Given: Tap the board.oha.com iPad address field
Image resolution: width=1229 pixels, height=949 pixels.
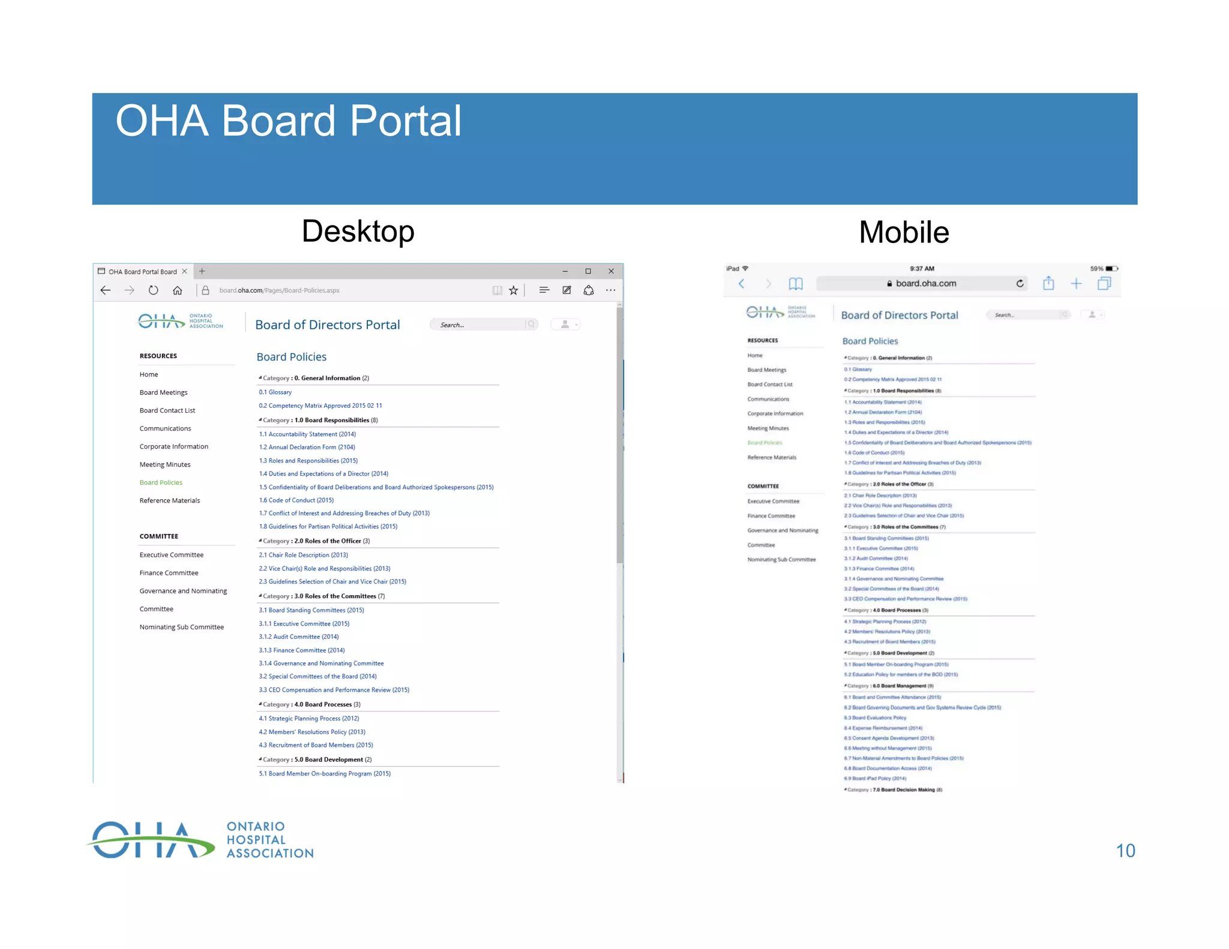Looking at the screenshot, I should (922, 284).
